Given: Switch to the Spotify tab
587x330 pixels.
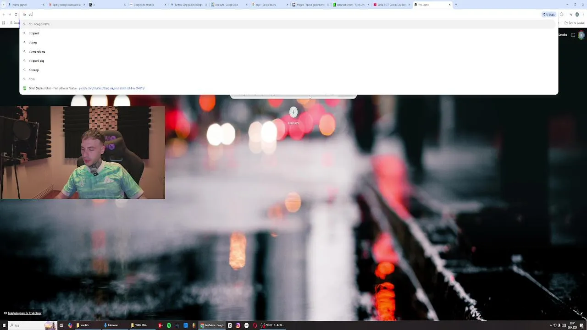Looking at the screenshot, I should click(x=66, y=5).
